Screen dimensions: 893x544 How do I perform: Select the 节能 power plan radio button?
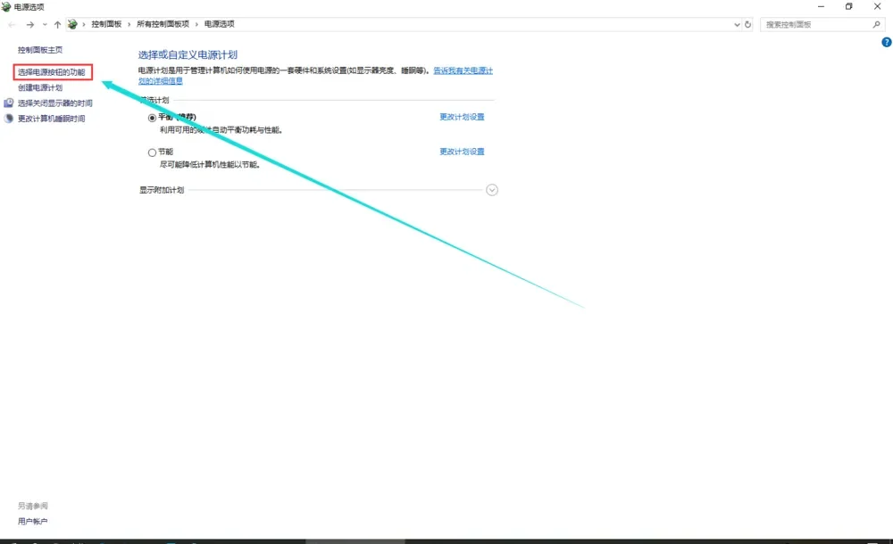point(152,152)
